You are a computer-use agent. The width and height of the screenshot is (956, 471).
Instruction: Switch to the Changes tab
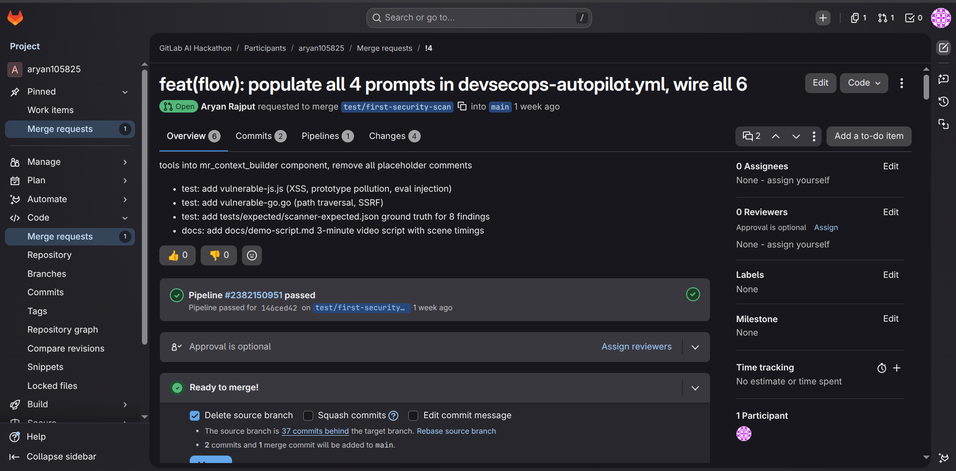[x=394, y=136]
